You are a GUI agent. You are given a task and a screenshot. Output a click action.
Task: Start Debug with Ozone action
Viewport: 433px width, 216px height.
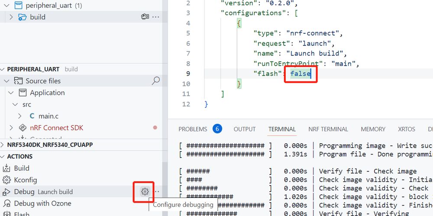[x=42, y=203]
